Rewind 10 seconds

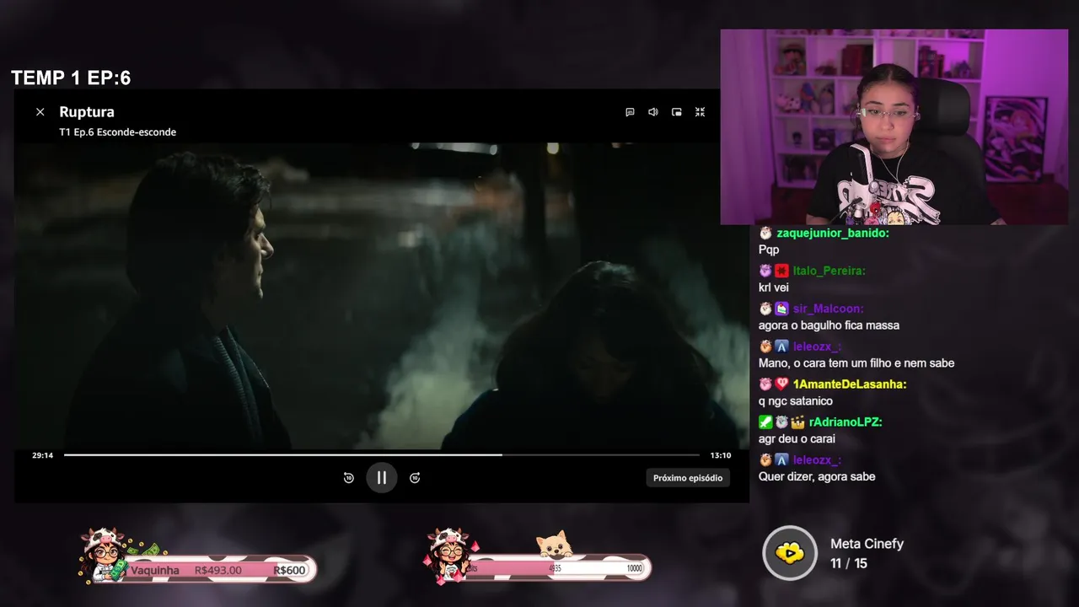(348, 478)
